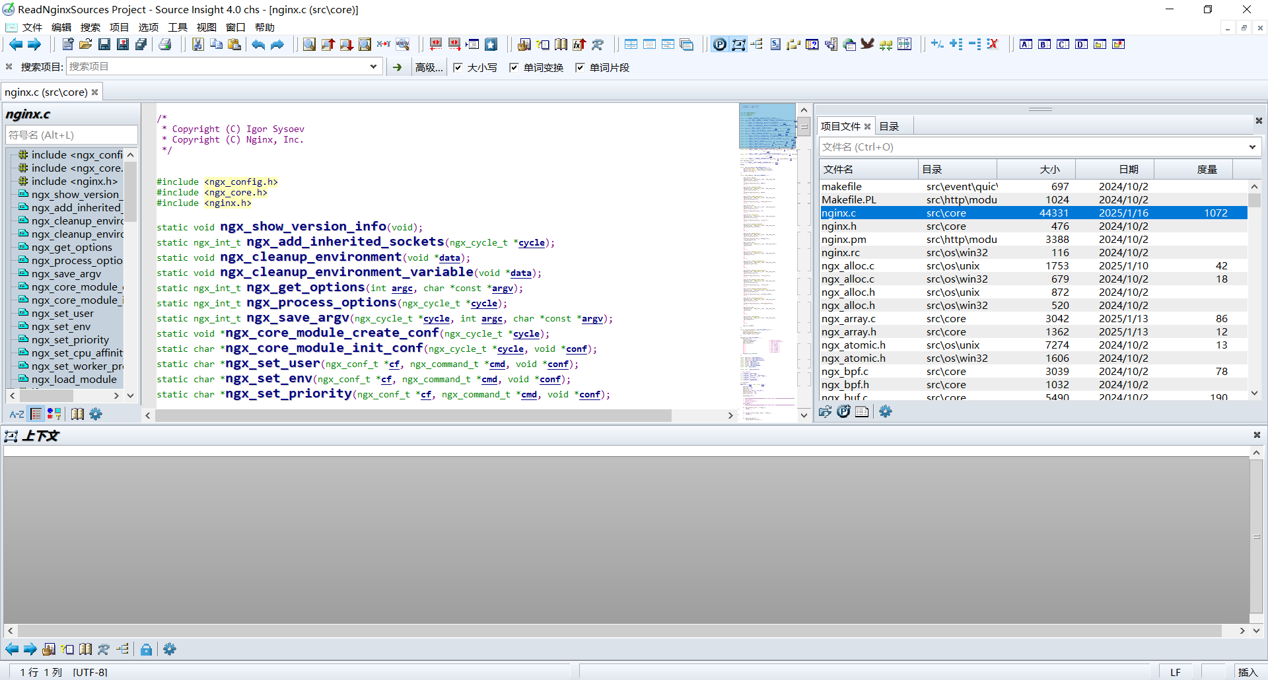Viewport: 1268px width, 680px height.
Task: Click the editor horizontal scrollbar thumb
Action: point(413,415)
